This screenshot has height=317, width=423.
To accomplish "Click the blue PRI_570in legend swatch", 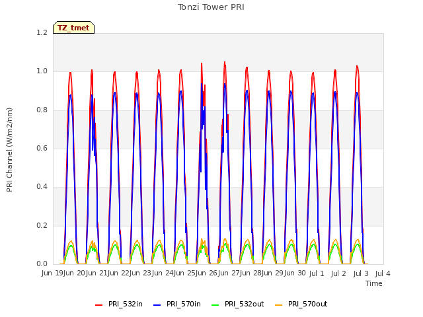I will point(157,304).
